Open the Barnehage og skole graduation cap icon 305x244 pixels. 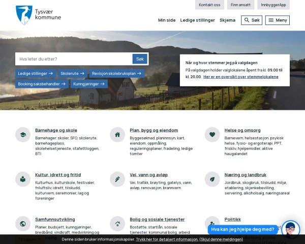pos(23,135)
